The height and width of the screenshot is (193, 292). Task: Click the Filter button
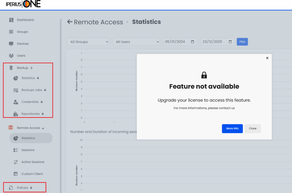pos(242,42)
